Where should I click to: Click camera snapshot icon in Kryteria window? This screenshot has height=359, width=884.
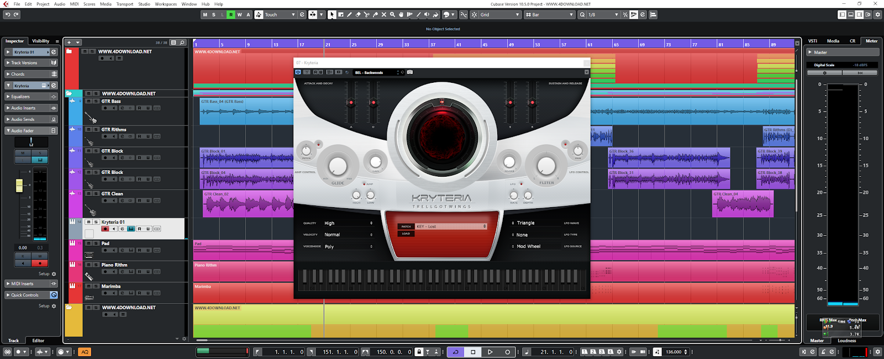410,72
